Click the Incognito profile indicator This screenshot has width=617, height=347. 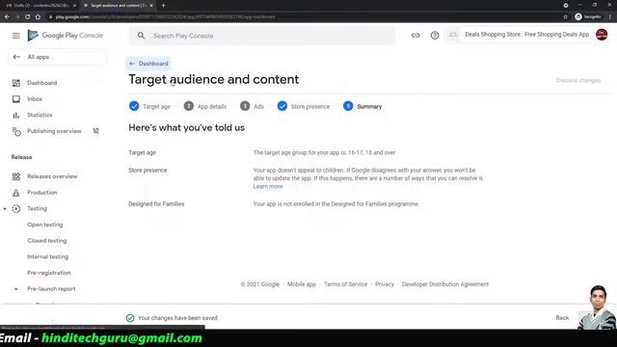point(588,17)
